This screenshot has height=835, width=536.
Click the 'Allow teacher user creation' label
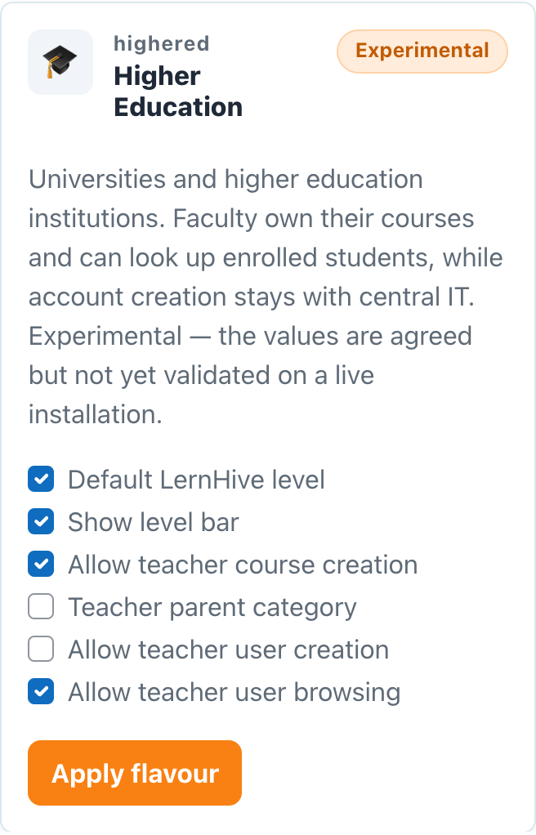229,650
